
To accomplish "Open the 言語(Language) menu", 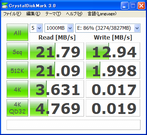I will tap(102, 14).
